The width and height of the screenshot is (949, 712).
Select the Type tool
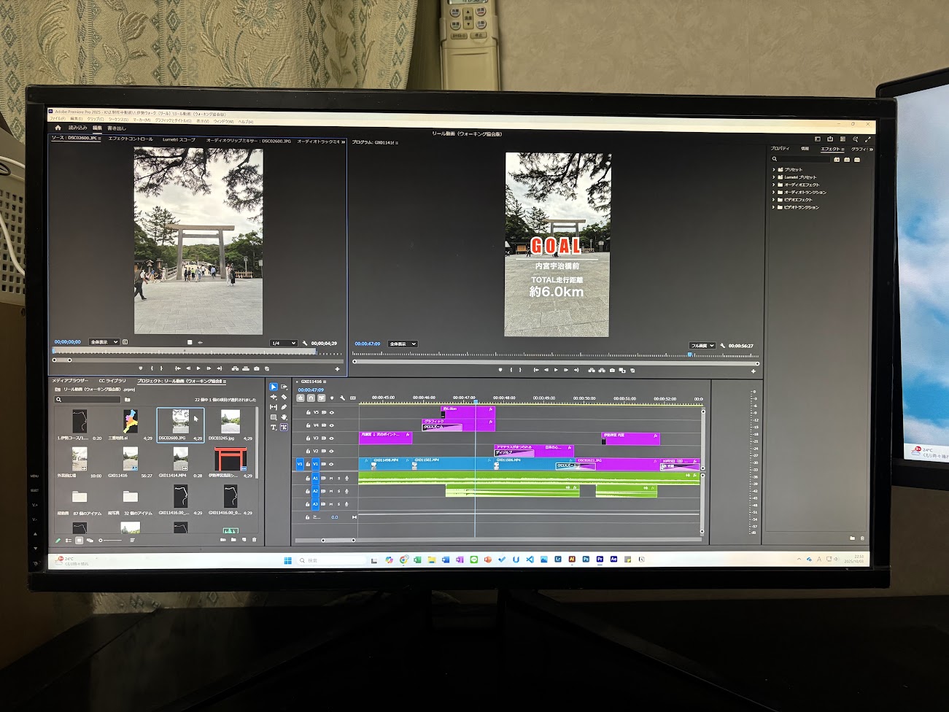click(274, 427)
